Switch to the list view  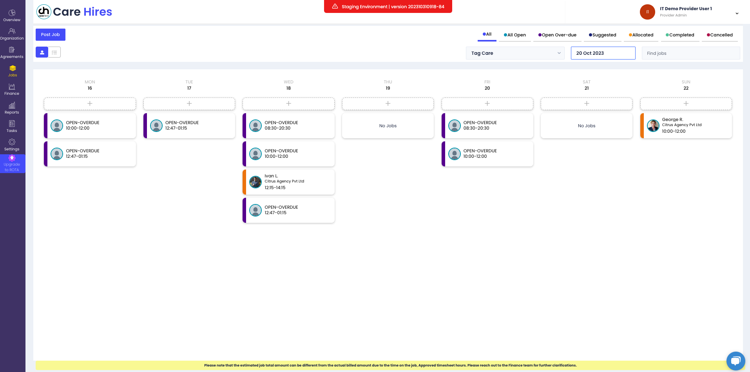point(54,52)
